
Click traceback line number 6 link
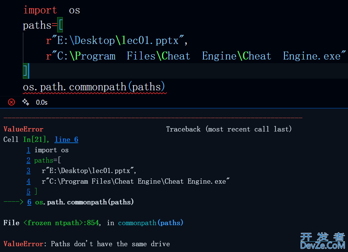[x=29, y=202]
